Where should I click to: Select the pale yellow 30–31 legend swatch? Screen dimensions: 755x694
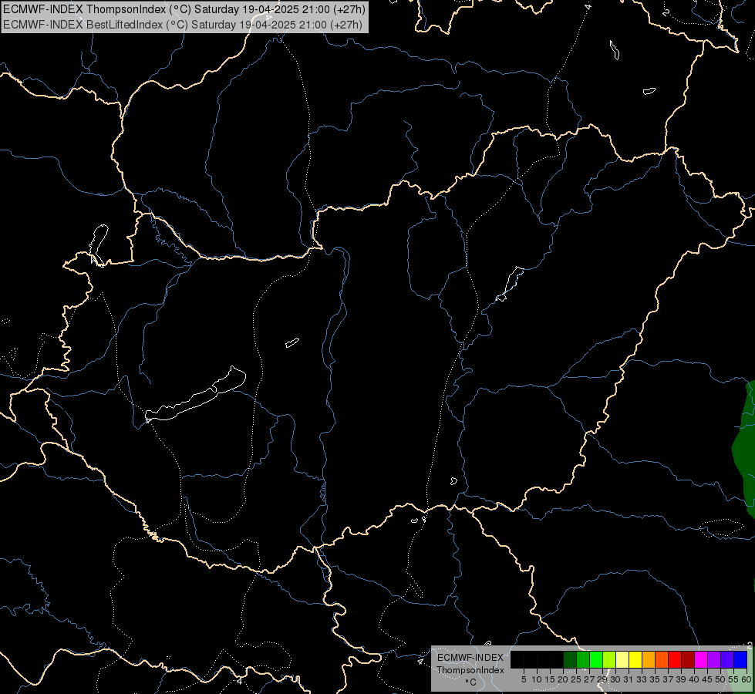coord(622,659)
